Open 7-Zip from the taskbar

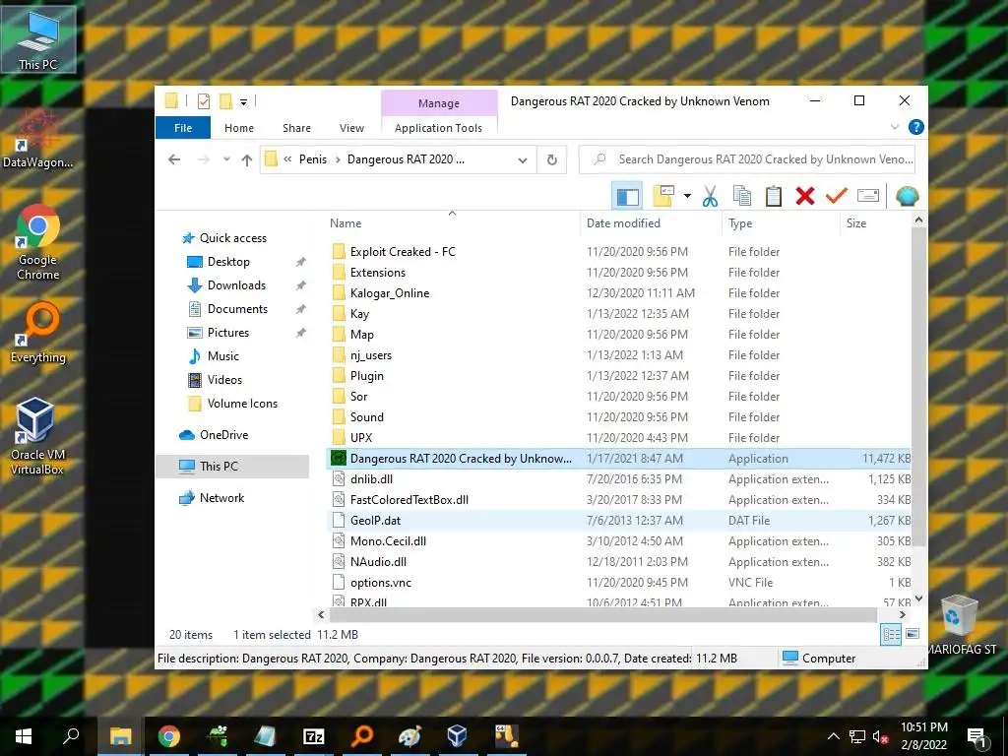(x=314, y=736)
